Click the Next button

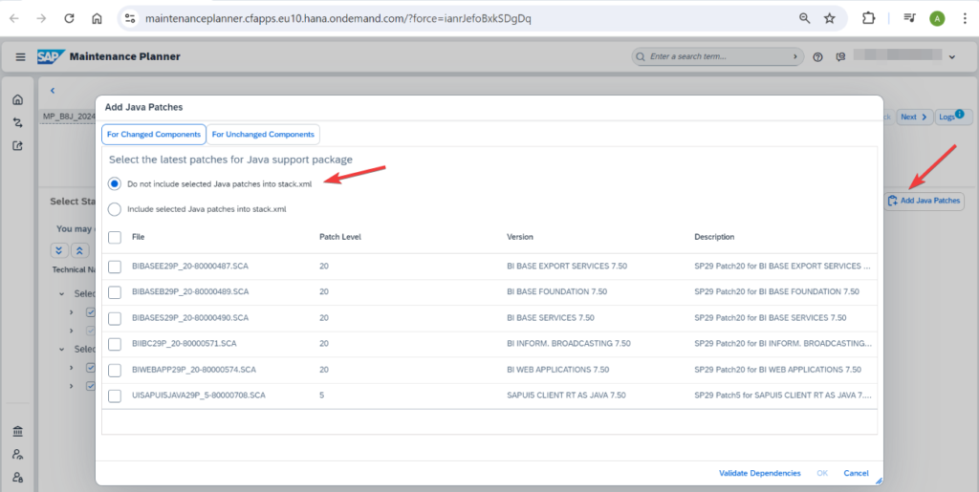point(915,117)
